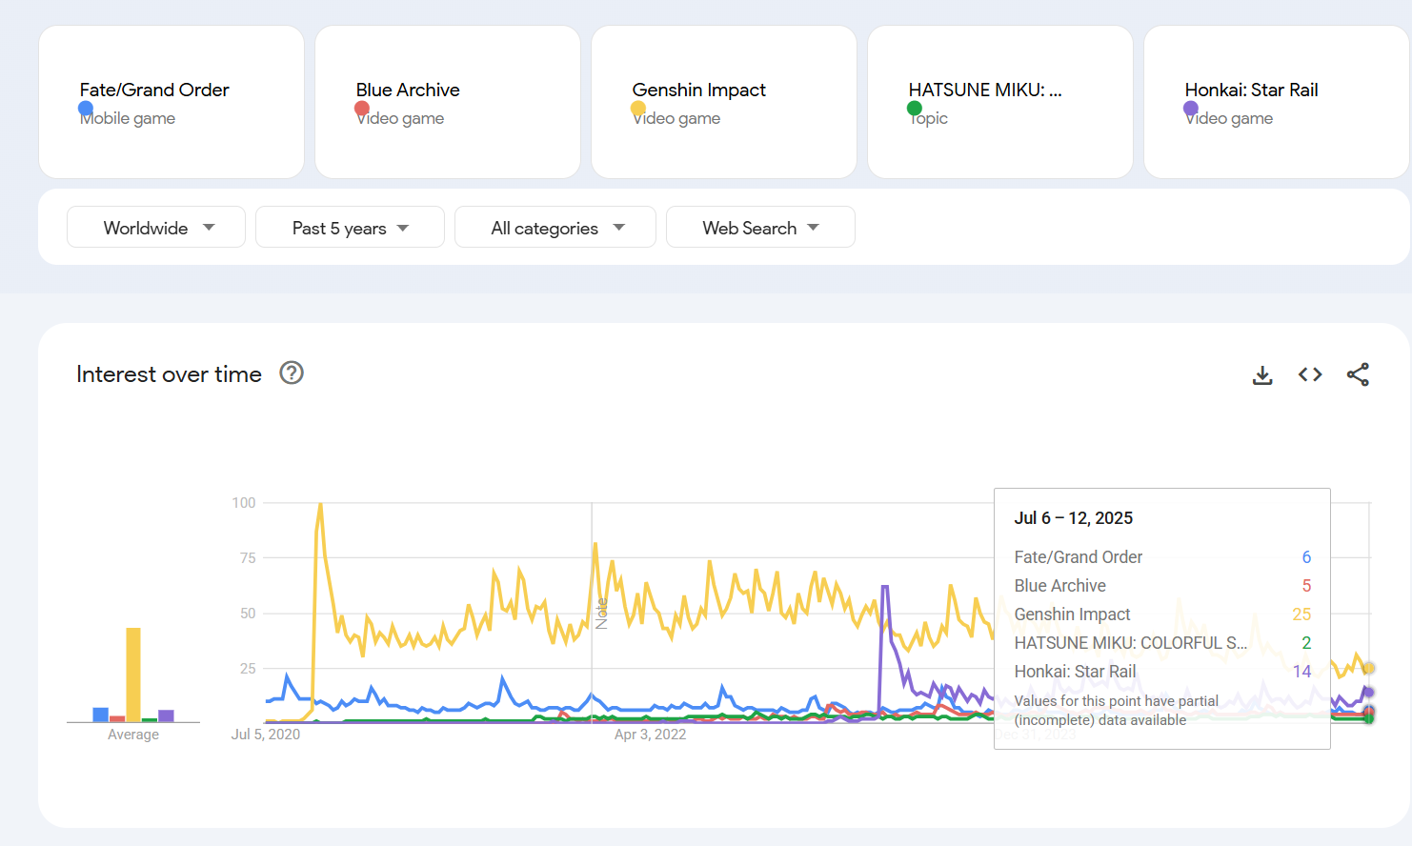The width and height of the screenshot is (1412, 846).
Task: Click the Genshin Impact peak at 100
Action: (320, 505)
